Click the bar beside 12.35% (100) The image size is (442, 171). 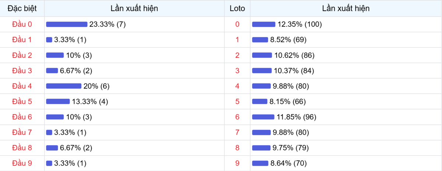coord(263,24)
